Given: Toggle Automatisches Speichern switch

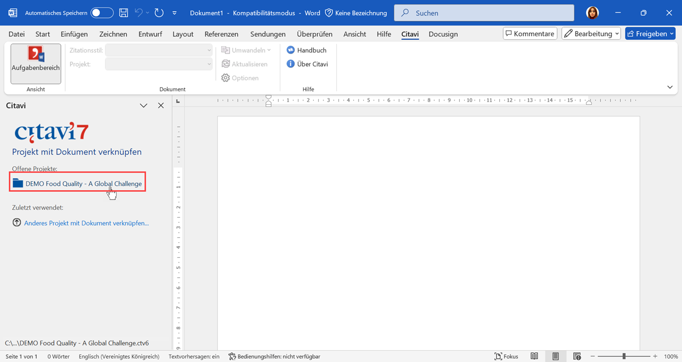Looking at the screenshot, I should coord(101,13).
